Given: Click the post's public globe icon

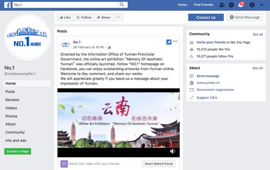Looking at the screenshot, I should point(109,47).
